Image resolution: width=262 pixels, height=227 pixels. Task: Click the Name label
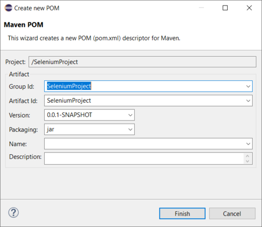click(x=18, y=144)
